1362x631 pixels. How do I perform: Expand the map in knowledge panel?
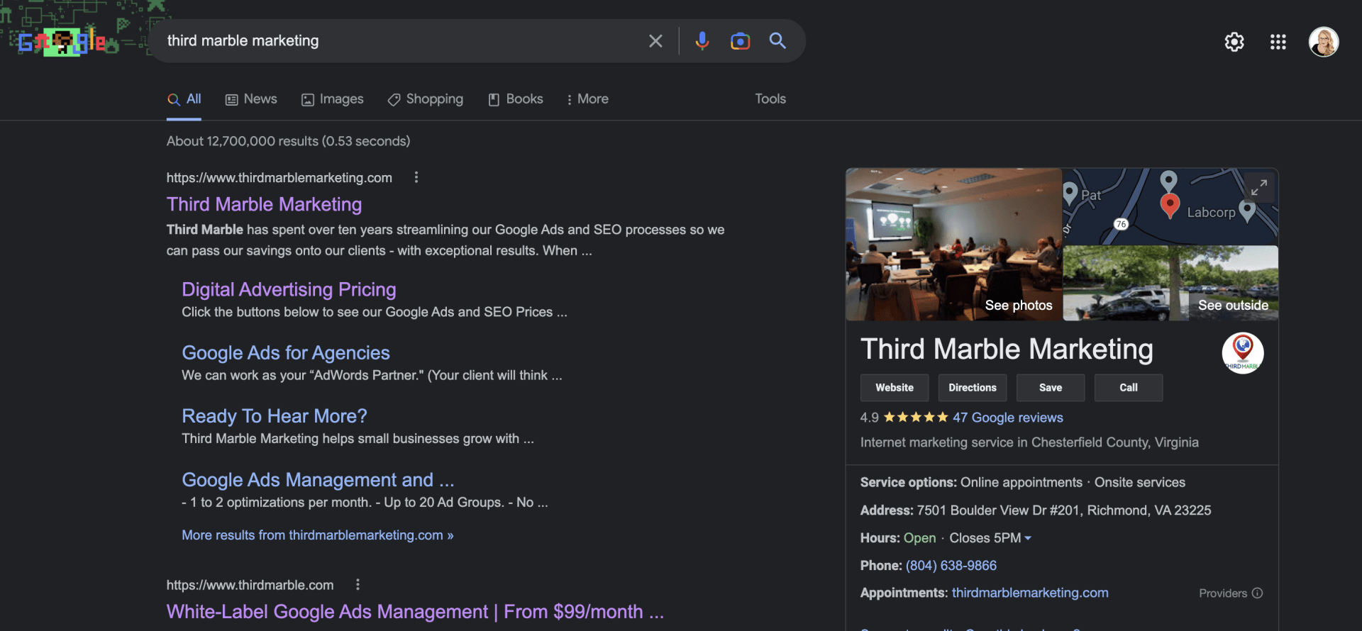[x=1259, y=187]
